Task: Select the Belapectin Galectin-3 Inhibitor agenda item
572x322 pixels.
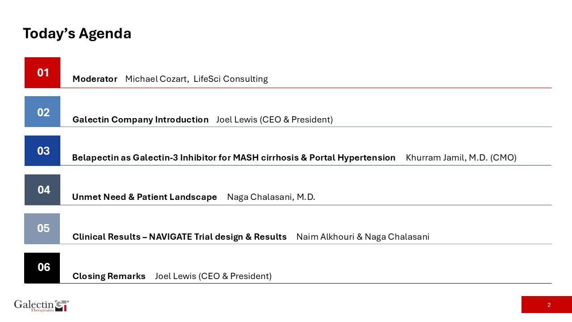Action: (234, 158)
